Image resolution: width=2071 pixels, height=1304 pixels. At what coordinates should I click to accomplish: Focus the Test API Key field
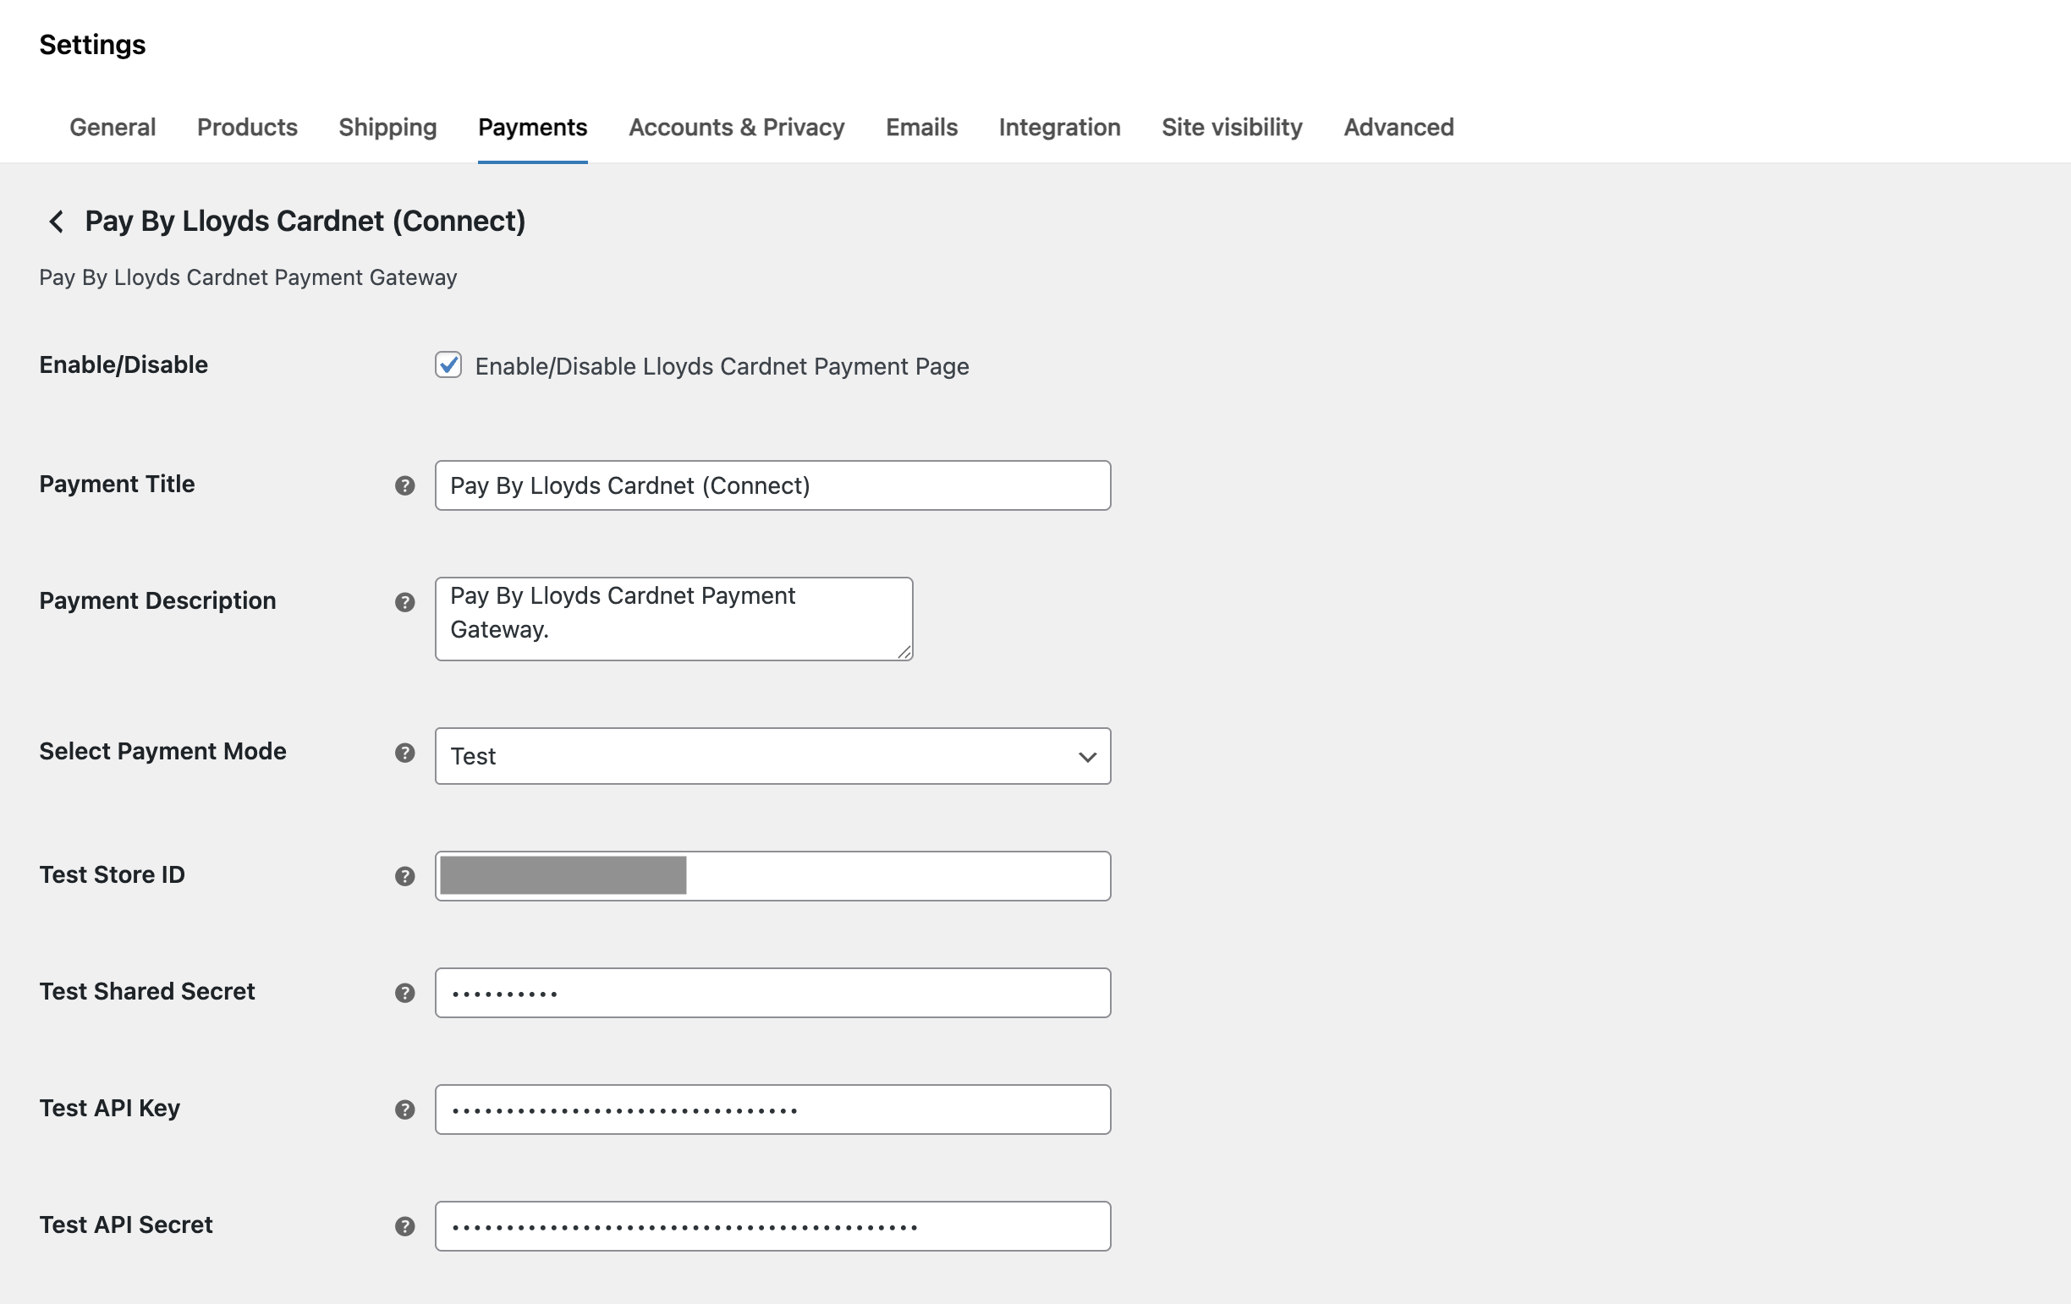tap(772, 1109)
